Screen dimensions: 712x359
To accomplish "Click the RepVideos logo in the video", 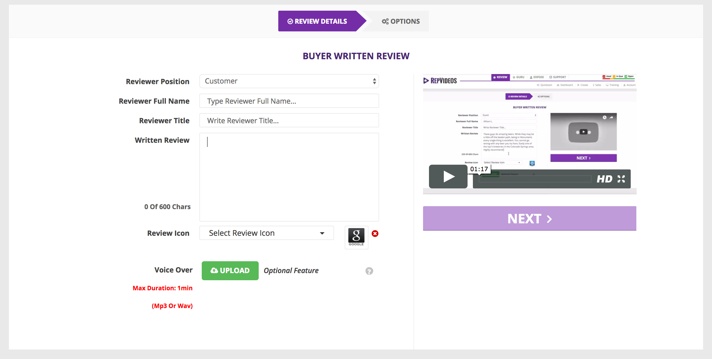I will [440, 81].
